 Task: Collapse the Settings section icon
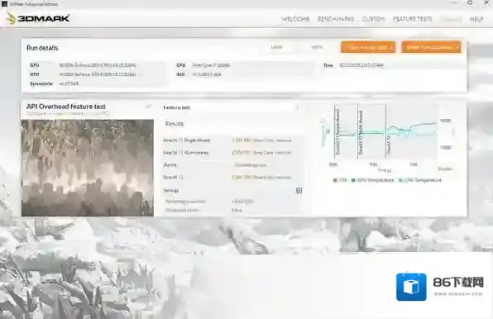point(299,191)
